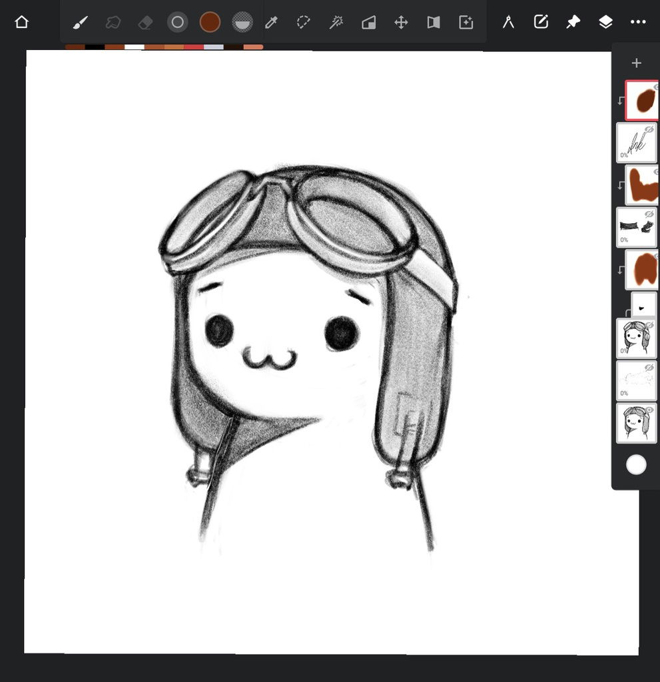This screenshot has height=682, width=660.
Task: Select the Brush tool
Action: pos(80,23)
